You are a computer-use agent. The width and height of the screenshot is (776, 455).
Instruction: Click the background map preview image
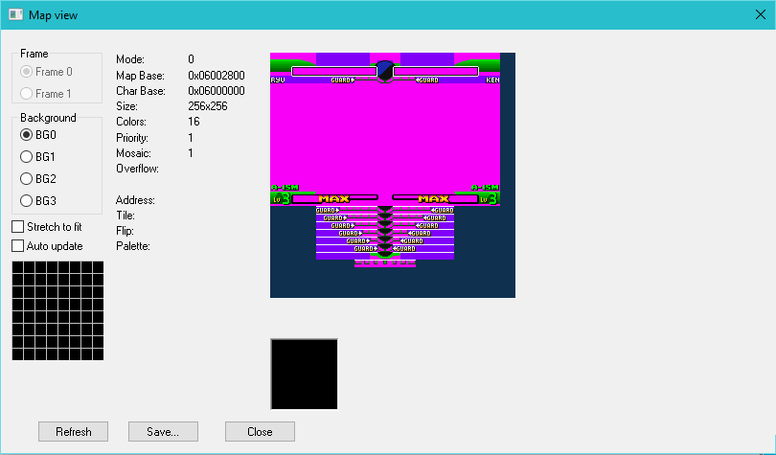tap(393, 175)
